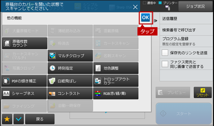214x126 pixels.
Task: Tap the greyed 写真クロップ button
Action: [x=25, y=68]
